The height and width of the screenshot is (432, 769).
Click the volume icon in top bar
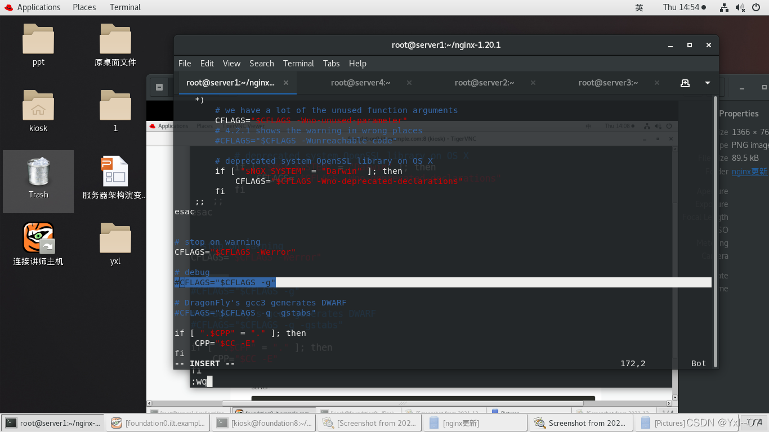740,7
